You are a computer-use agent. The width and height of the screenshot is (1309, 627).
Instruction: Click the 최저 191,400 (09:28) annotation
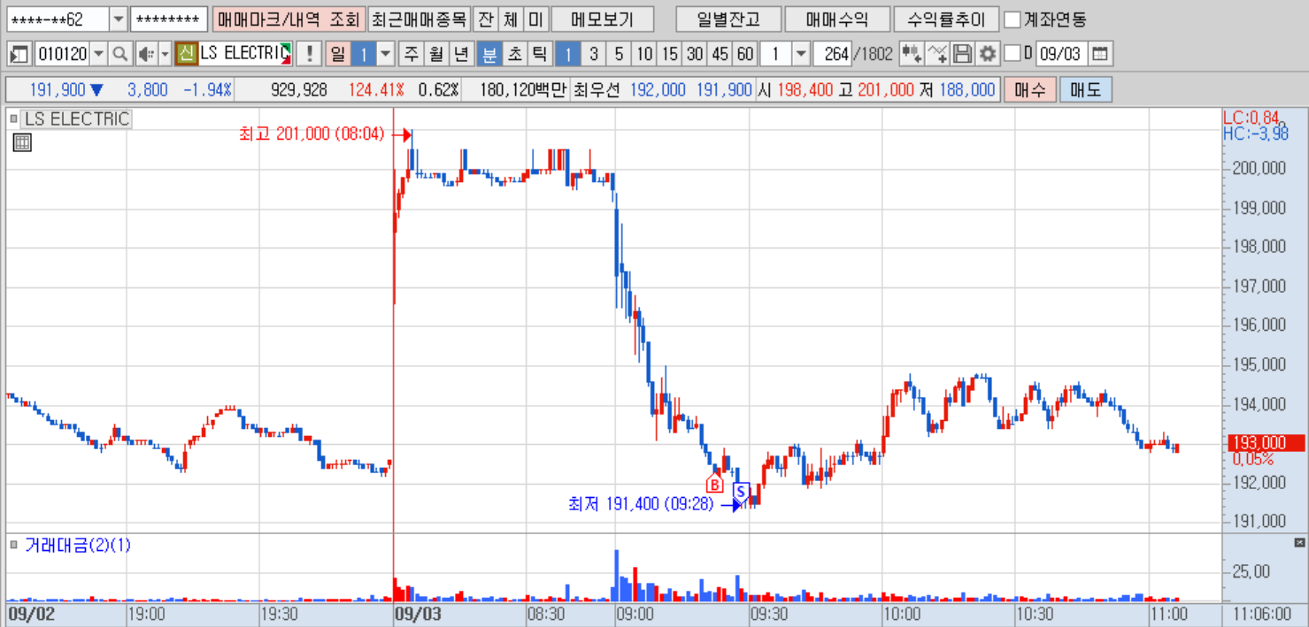641,505
